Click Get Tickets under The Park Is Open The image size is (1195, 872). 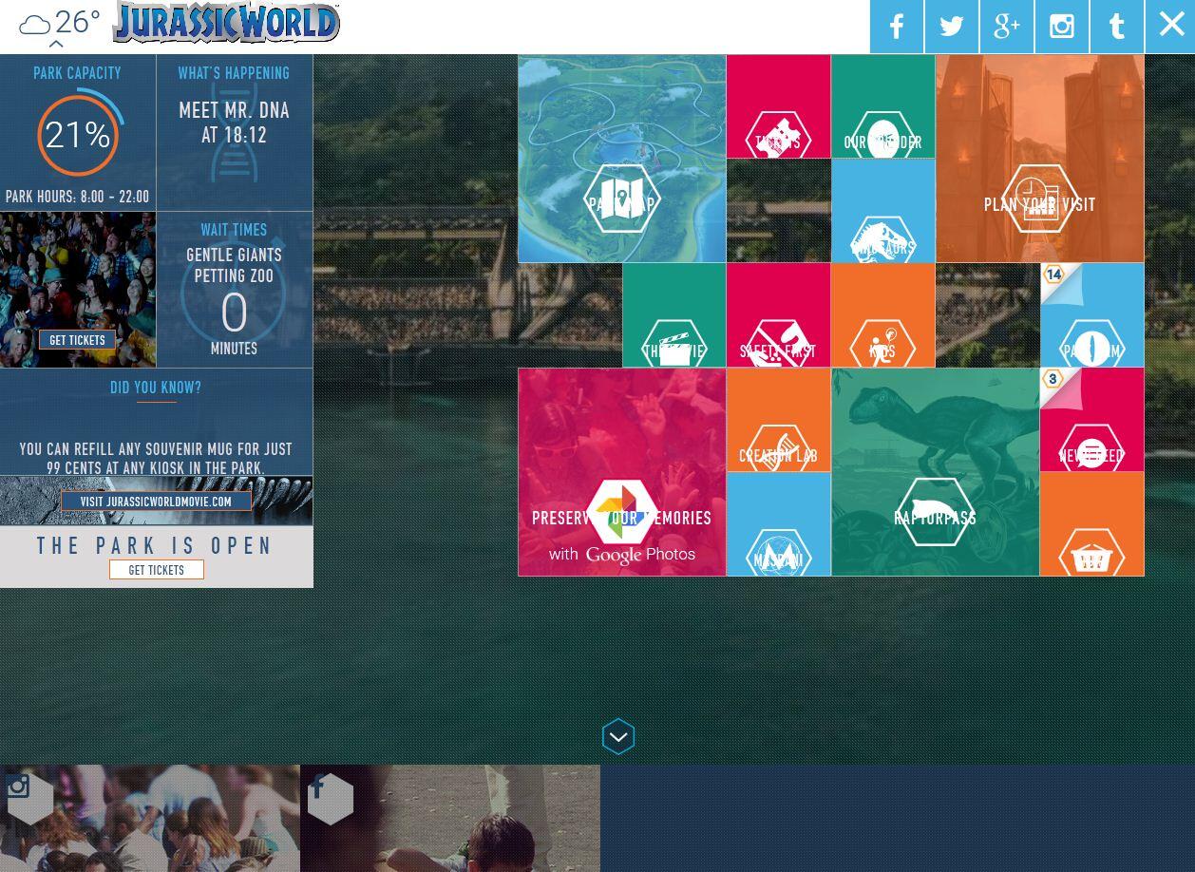[157, 570]
